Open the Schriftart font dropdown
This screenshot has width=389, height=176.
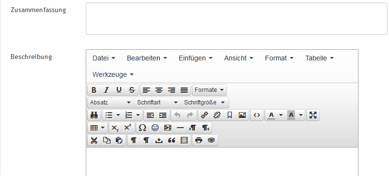tap(157, 103)
